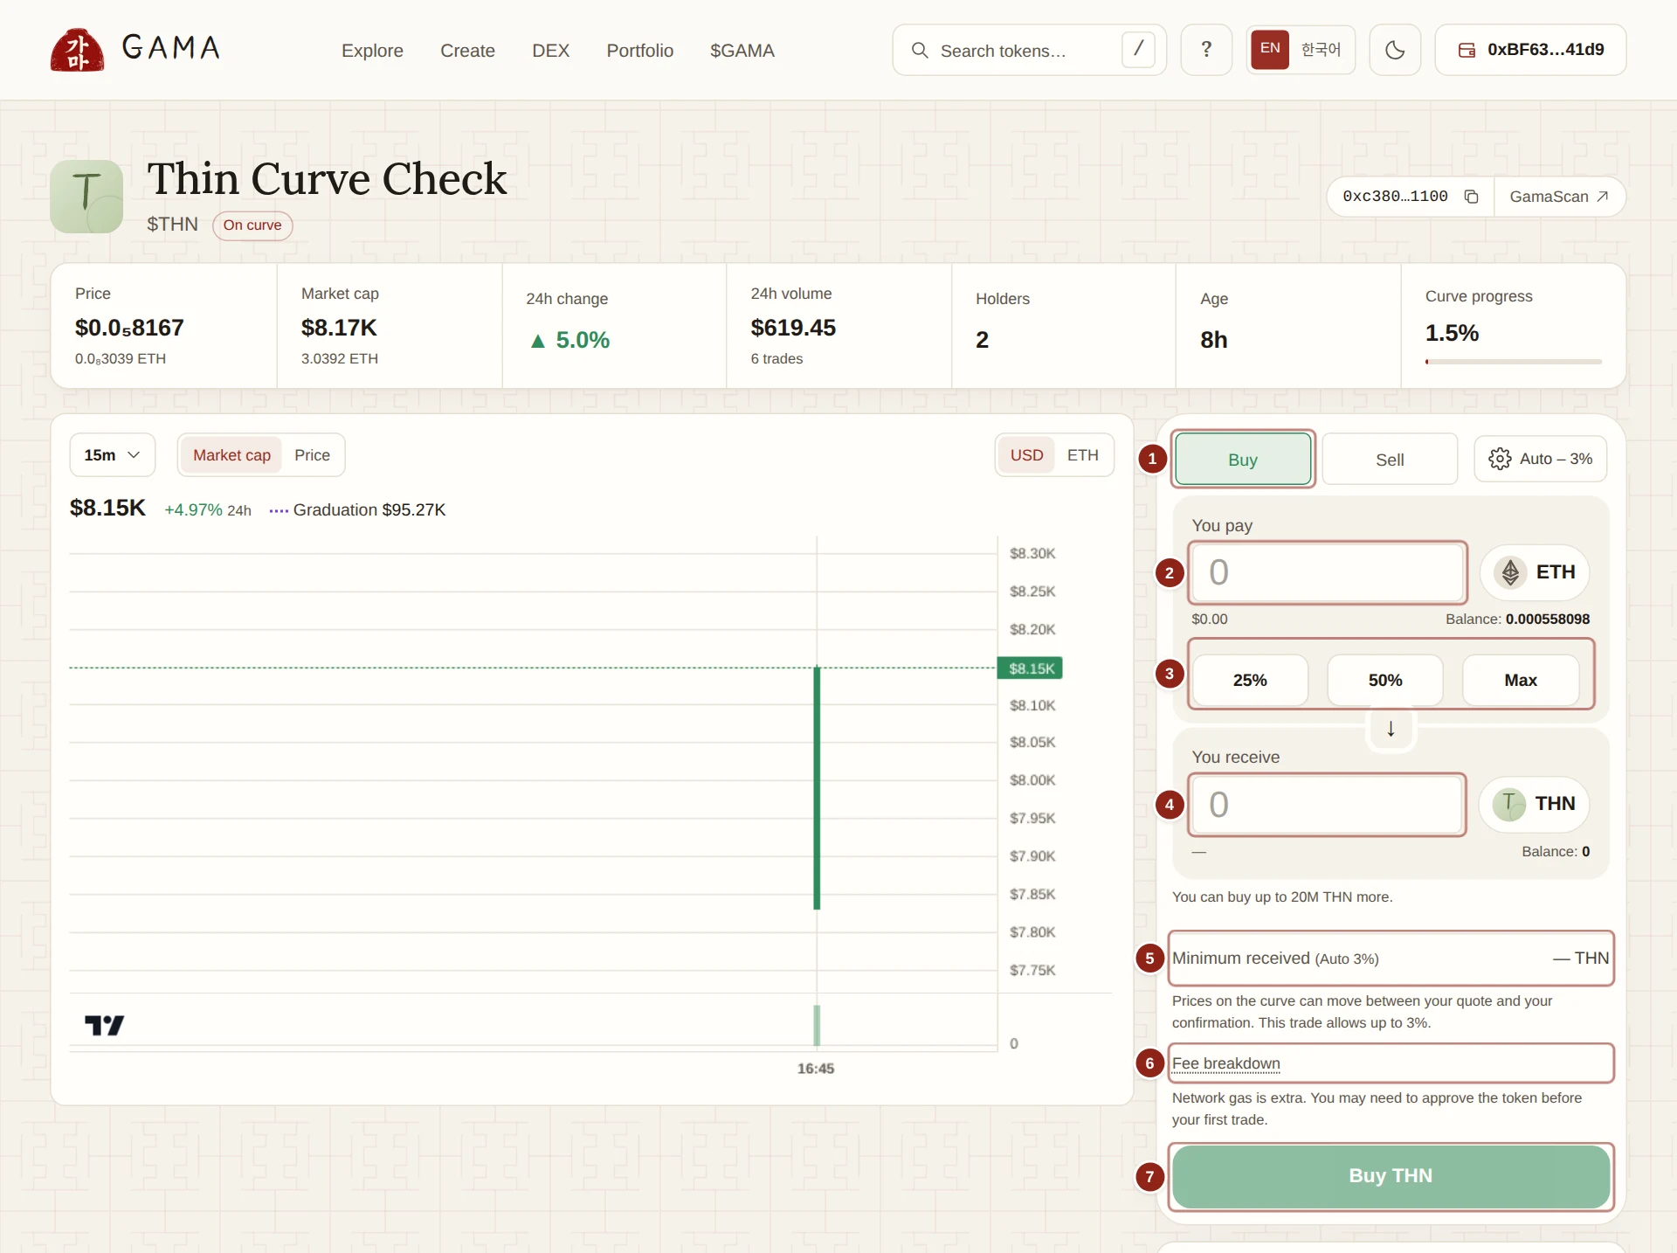
Task: Click the Curve progress bar
Action: click(x=1513, y=361)
